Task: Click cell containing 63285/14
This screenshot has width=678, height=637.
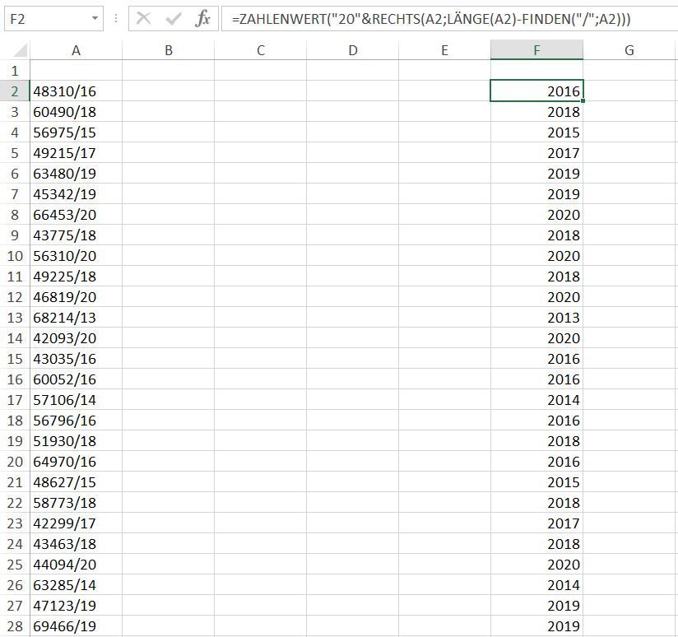Action: (76, 584)
